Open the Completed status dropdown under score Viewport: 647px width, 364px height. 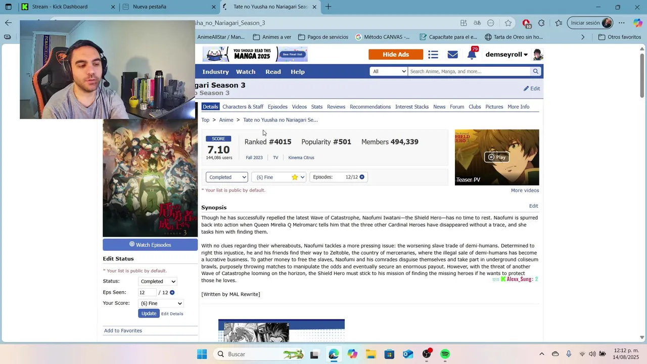click(x=227, y=177)
